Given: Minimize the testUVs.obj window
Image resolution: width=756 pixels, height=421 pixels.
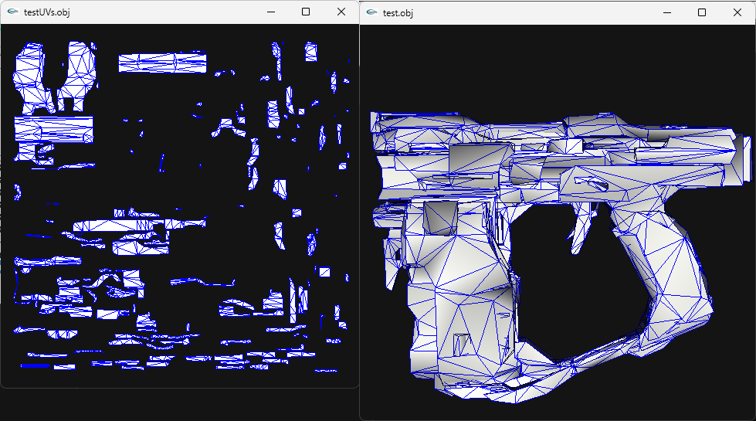Looking at the screenshot, I should 270,12.
